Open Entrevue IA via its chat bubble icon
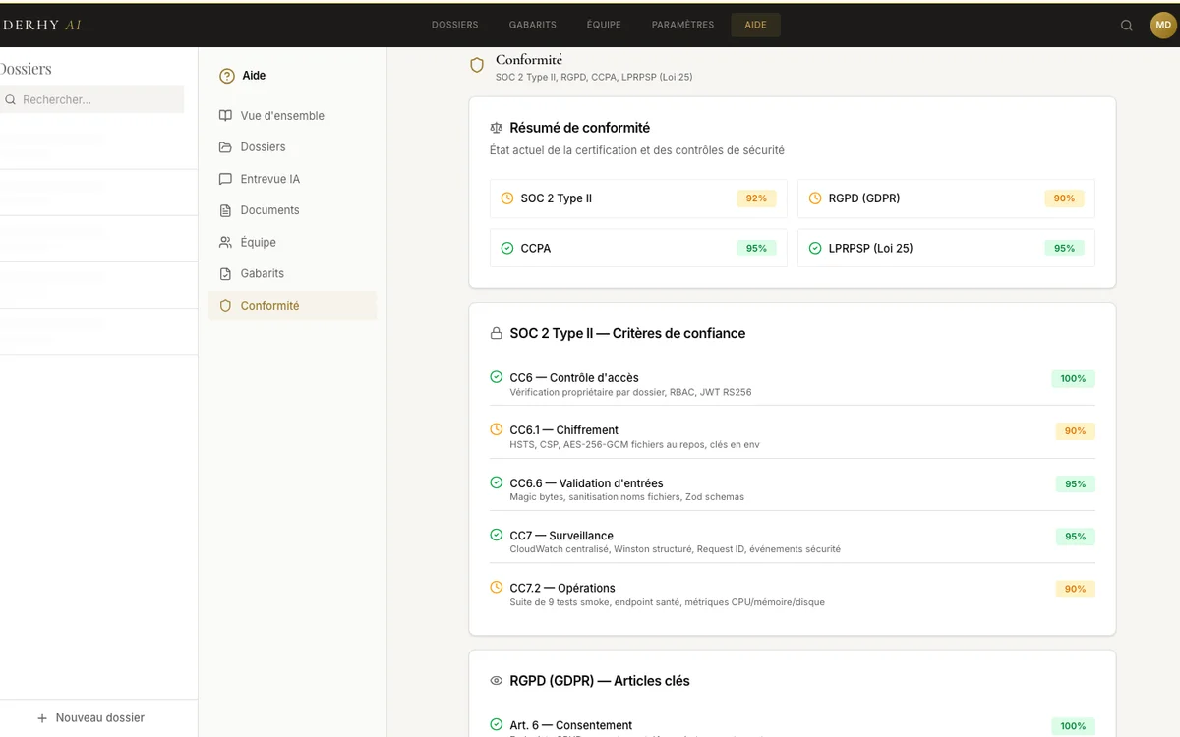 click(224, 178)
